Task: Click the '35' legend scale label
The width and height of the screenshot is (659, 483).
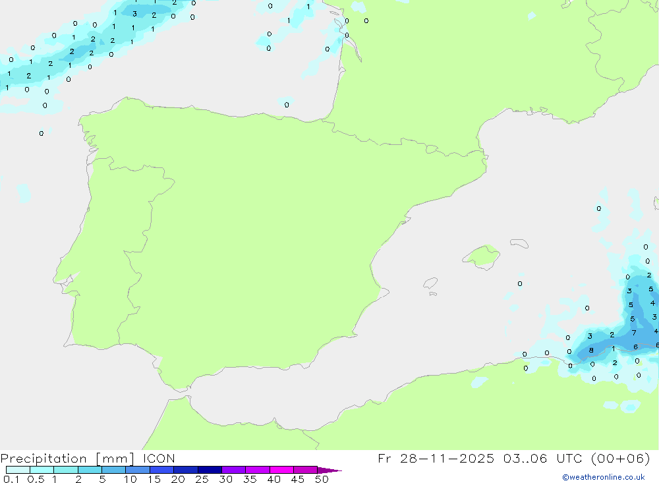Action: pyautogui.click(x=250, y=479)
